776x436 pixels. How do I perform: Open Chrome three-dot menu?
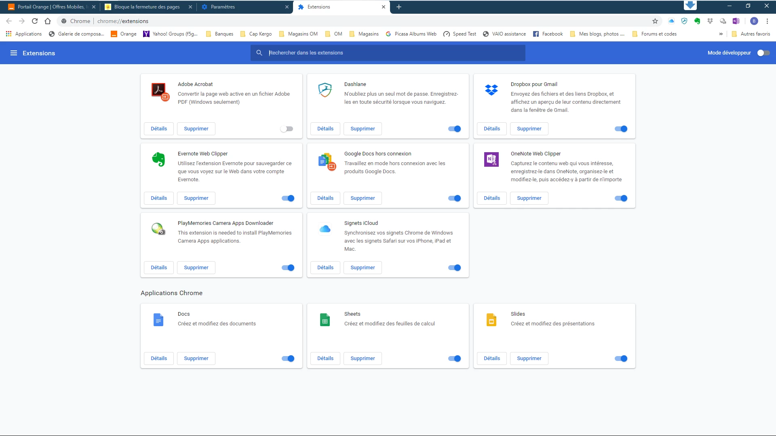(767, 21)
